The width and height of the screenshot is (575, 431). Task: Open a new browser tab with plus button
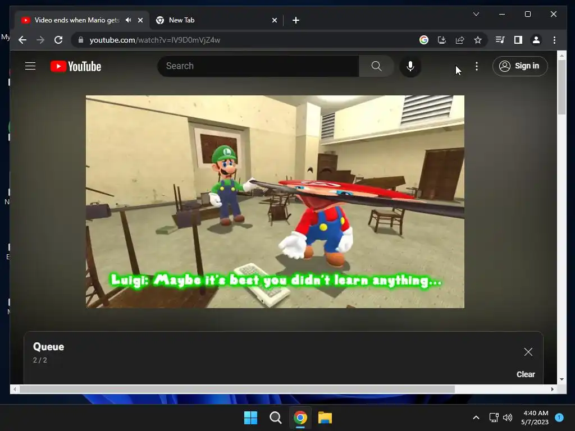295,20
